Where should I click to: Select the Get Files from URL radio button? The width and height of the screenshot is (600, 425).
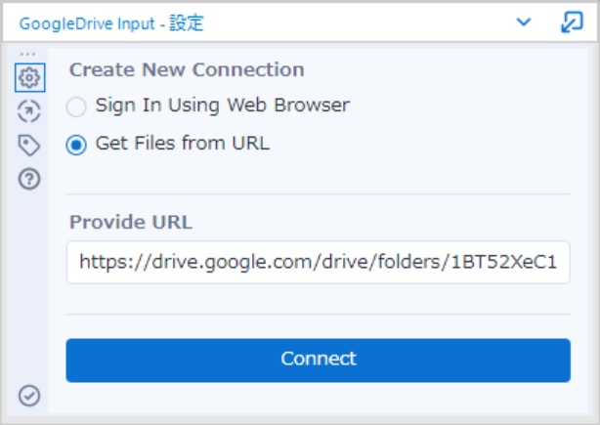(x=76, y=145)
